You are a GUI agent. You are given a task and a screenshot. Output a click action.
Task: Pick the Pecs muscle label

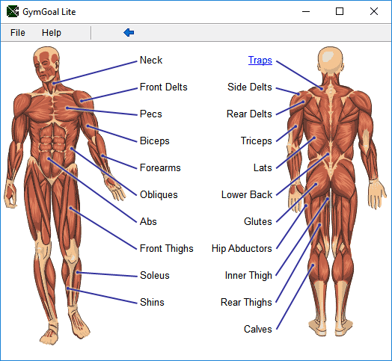tap(151, 114)
